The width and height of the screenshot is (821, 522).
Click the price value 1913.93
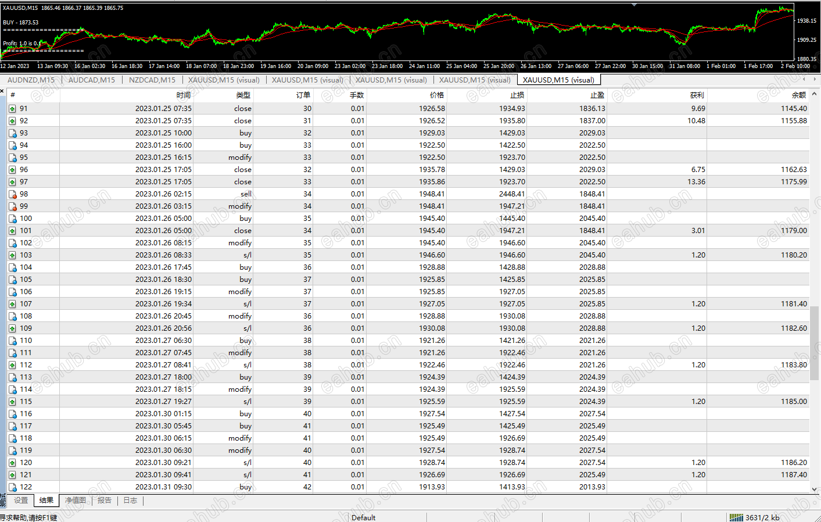click(432, 487)
